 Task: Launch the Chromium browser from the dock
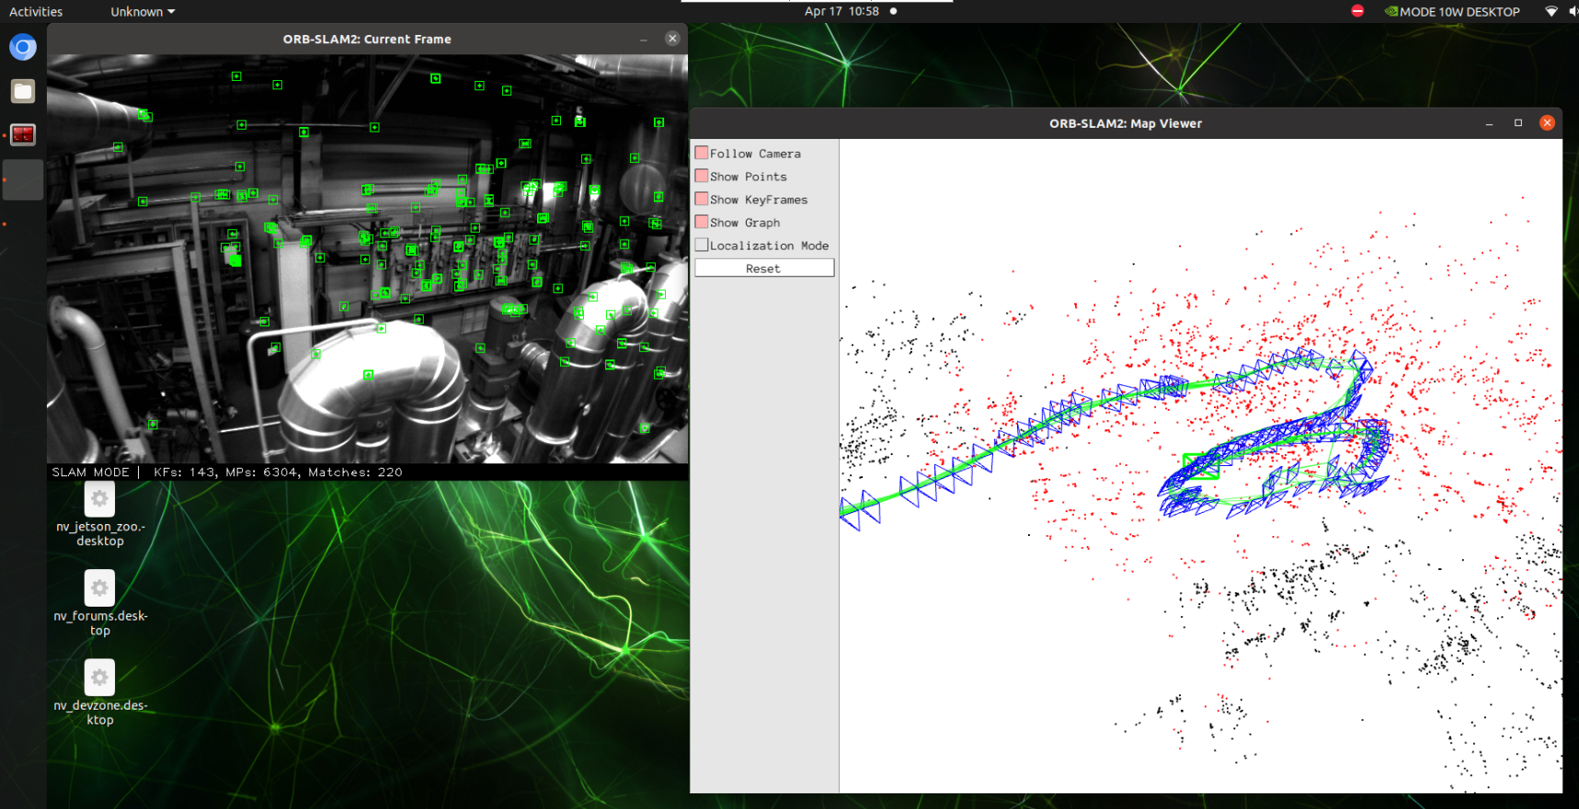(23, 47)
